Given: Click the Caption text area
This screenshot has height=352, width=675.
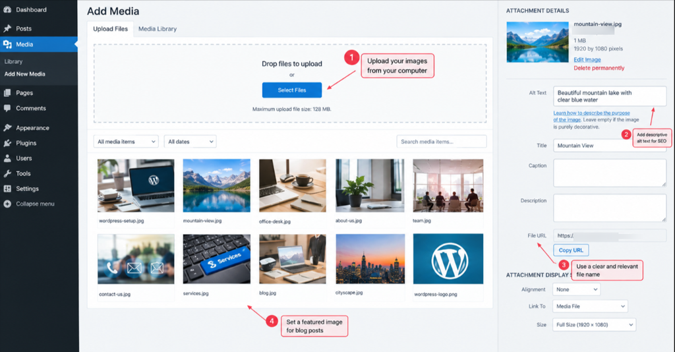Looking at the screenshot, I should pos(610,173).
